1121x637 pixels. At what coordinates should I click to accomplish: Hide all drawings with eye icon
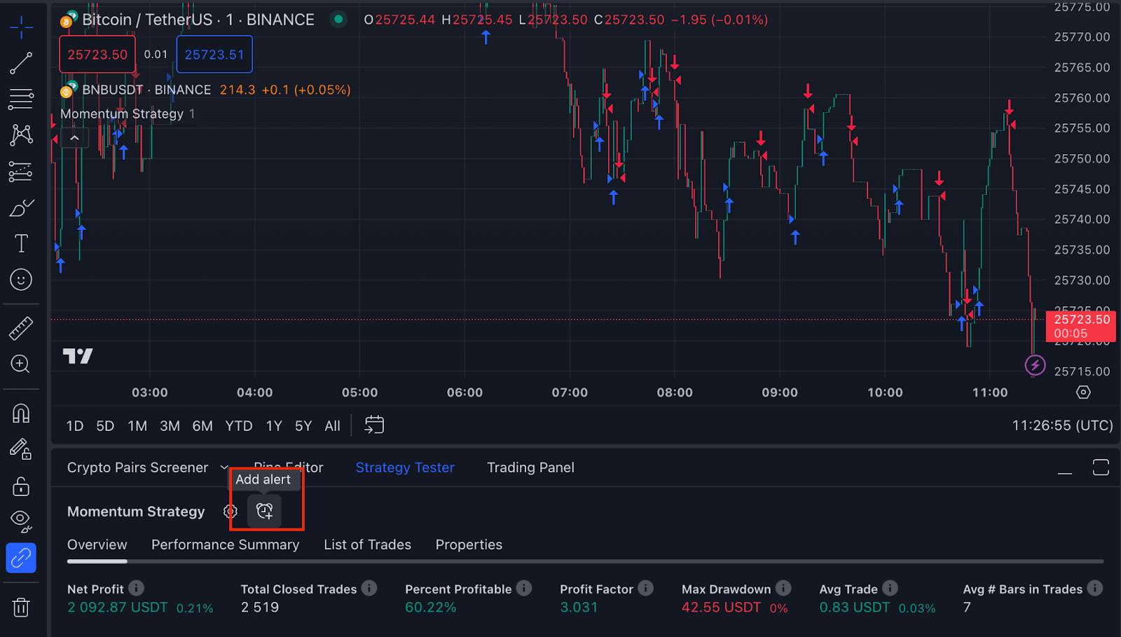tap(21, 521)
